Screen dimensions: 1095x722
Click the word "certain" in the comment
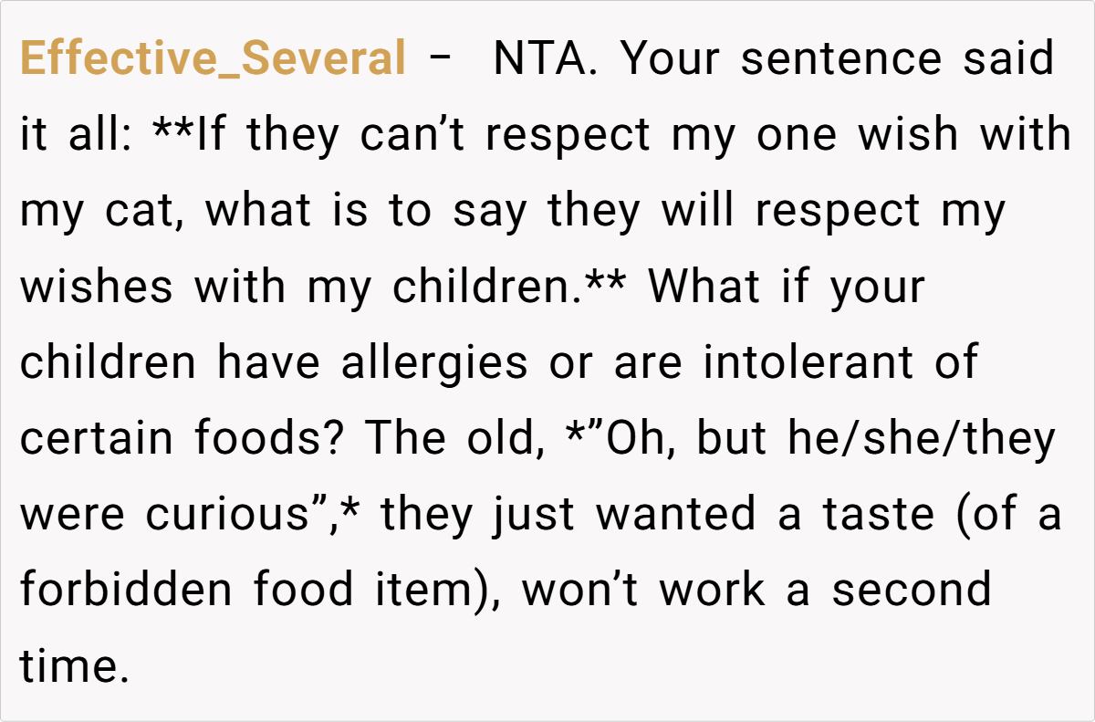(97, 439)
